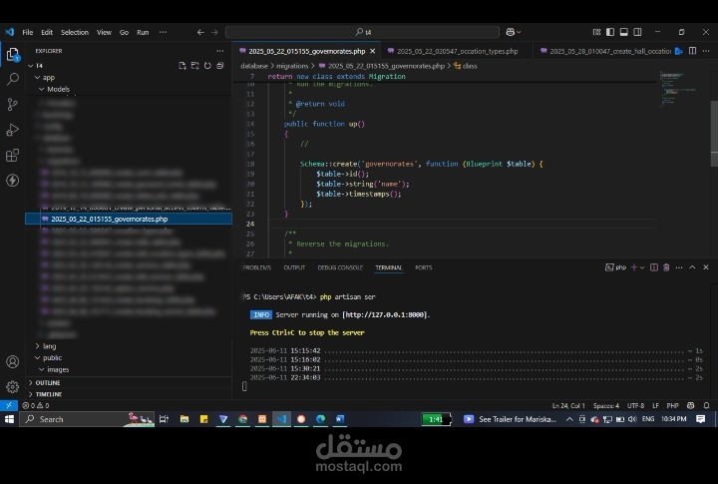Toggle the primary side bar
This screenshot has height=484, width=718.
610,32
